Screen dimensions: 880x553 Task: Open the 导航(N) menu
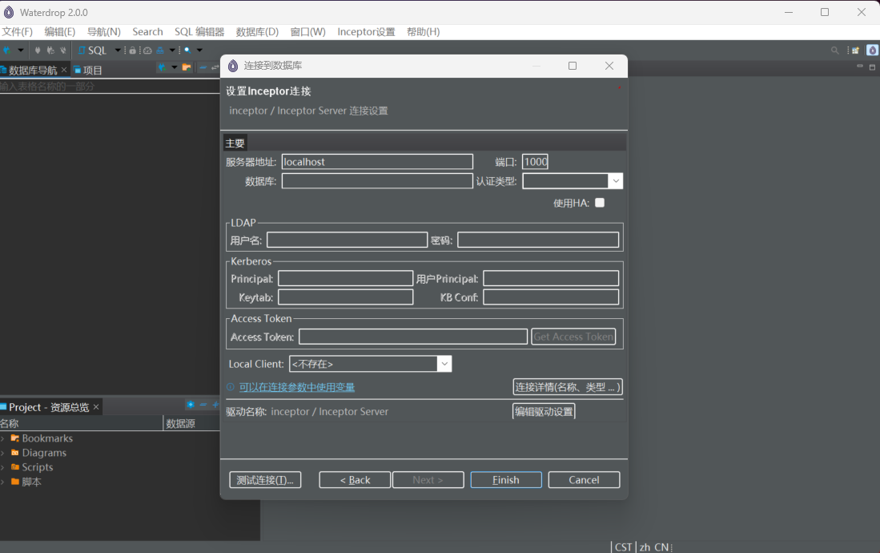(104, 32)
